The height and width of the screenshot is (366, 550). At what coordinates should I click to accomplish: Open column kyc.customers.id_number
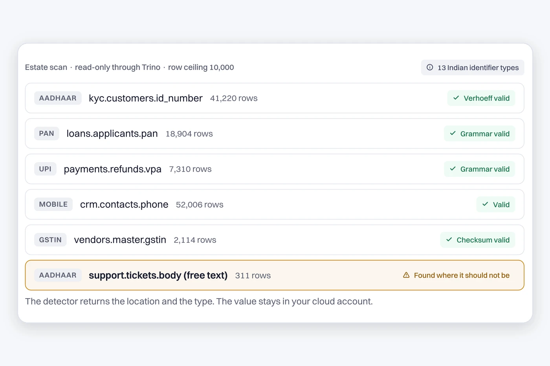[x=146, y=98]
